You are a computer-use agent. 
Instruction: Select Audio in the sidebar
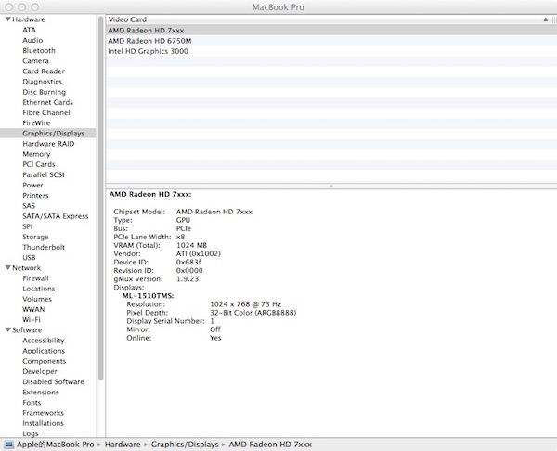point(32,40)
